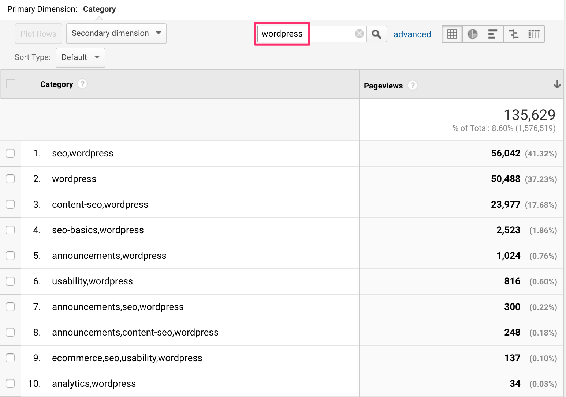Click the Plot Rows button
The height and width of the screenshot is (397, 566).
click(x=38, y=33)
